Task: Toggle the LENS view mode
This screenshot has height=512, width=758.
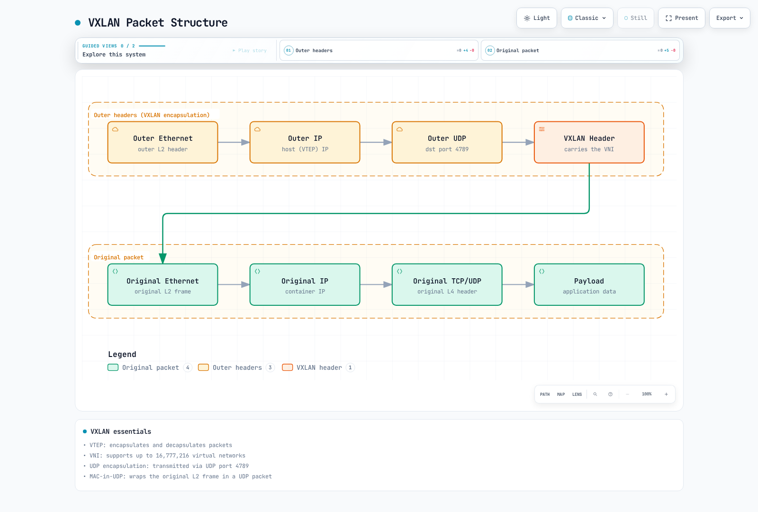Action: (x=577, y=394)
